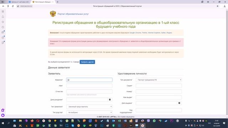Viewport: 228px width, 128px height.
Task: Launch Firefox from the taskbar
Action: pyautogui.click(x=32, y=121)
